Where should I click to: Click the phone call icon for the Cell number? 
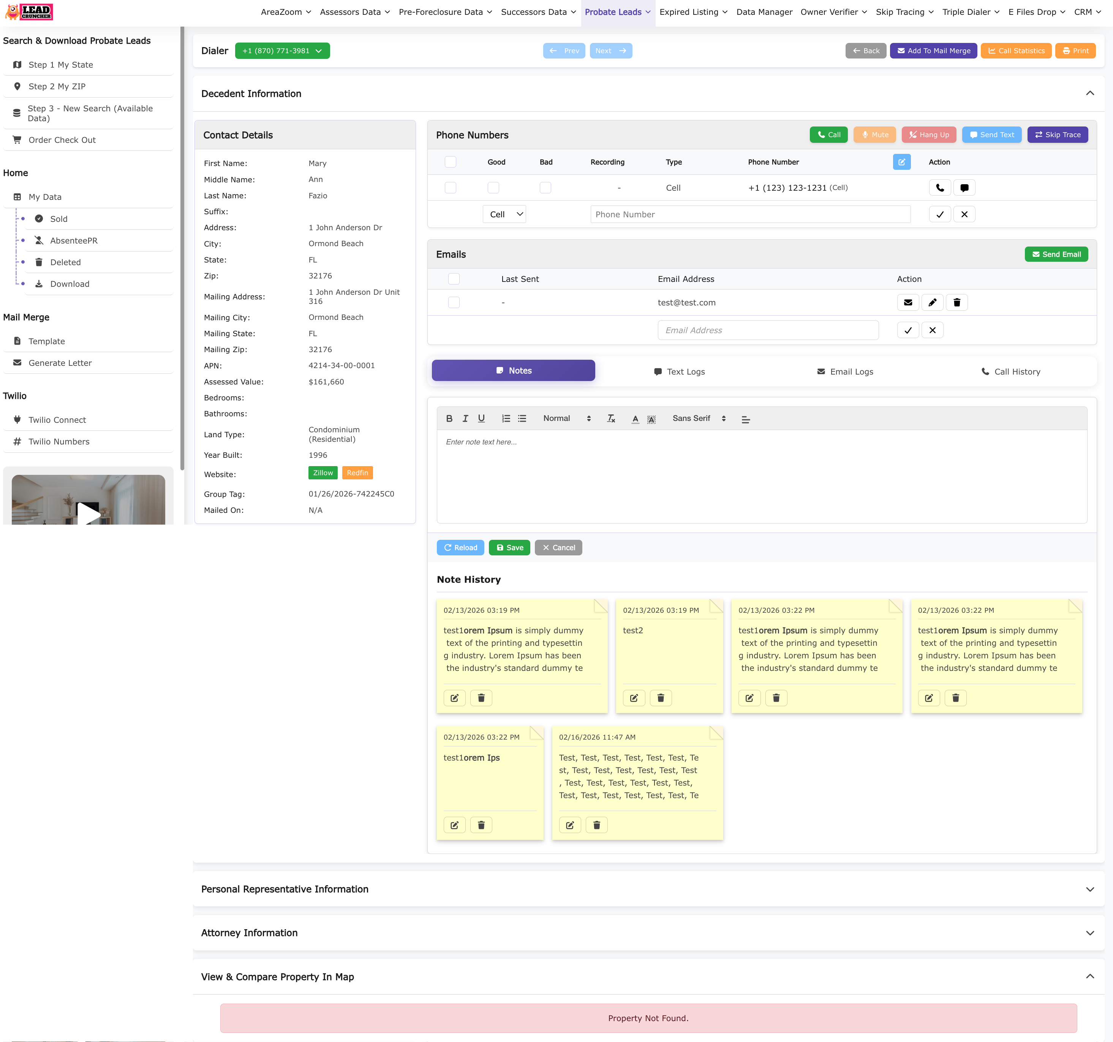(939, 188)
